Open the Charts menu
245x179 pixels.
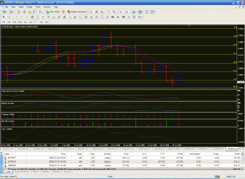coord(29,7)
